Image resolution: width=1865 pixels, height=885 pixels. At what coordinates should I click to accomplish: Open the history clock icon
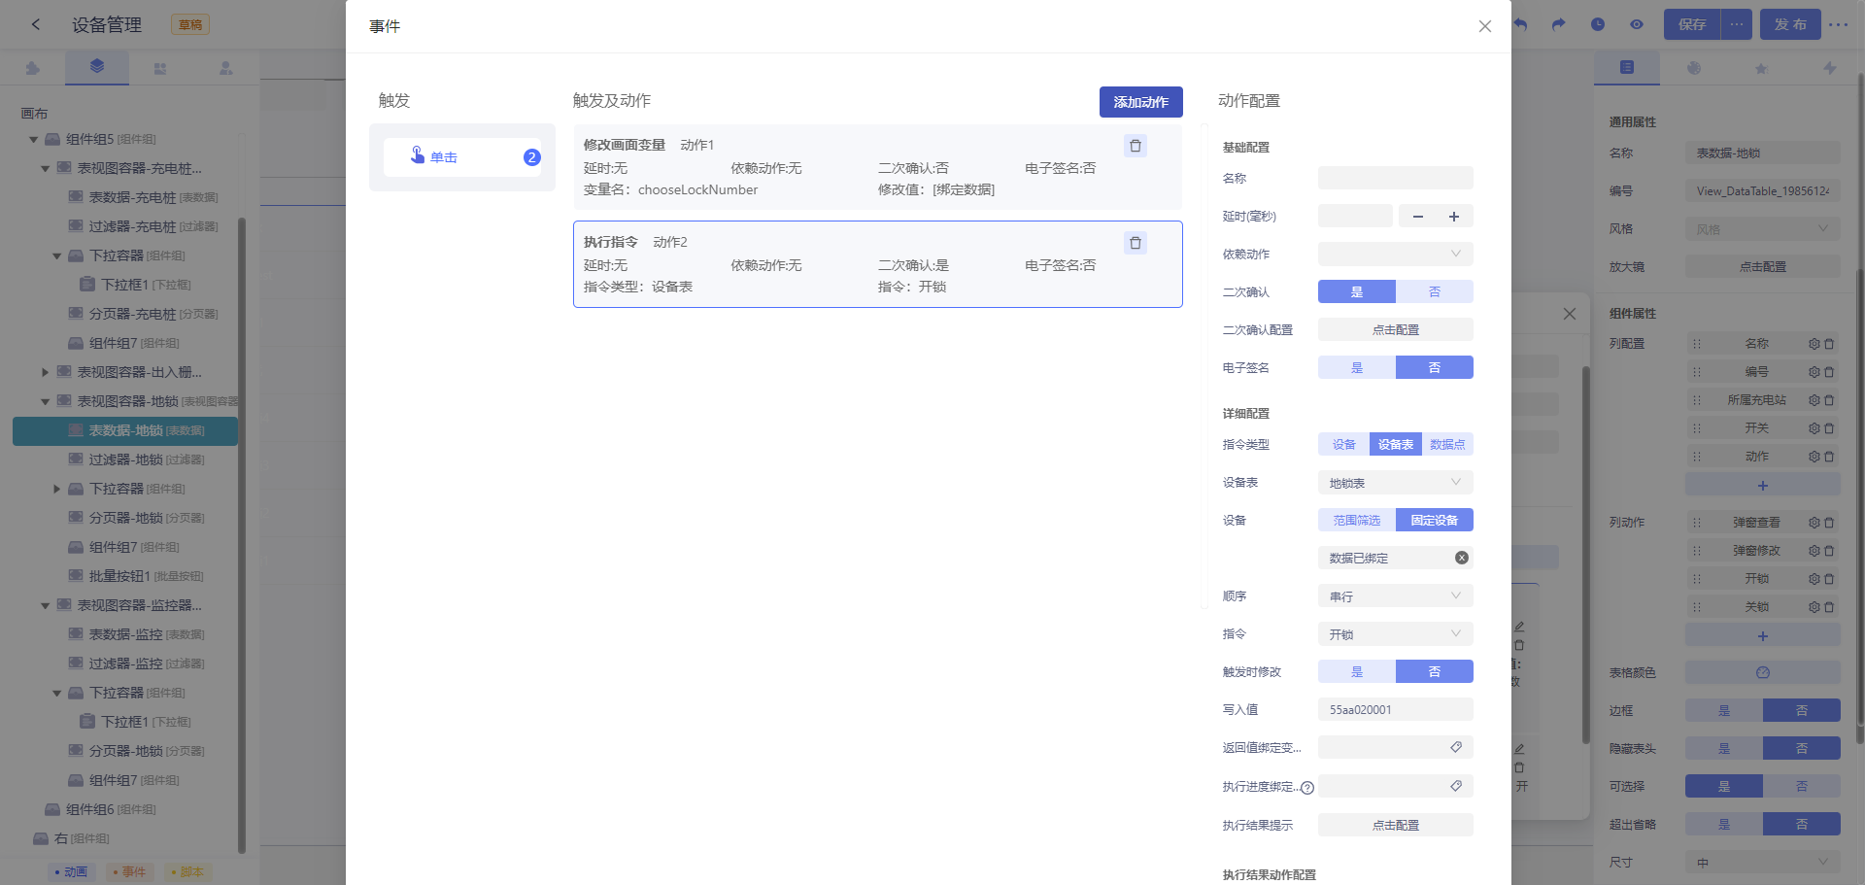pos(1598,24)
